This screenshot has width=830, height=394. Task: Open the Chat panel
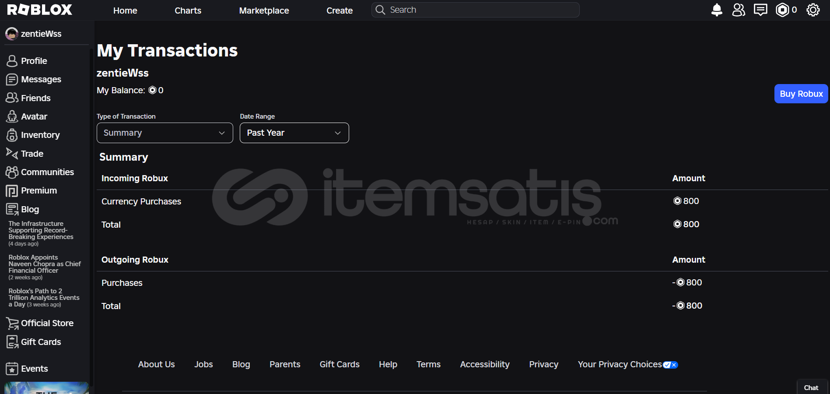[x=811, y=387]
